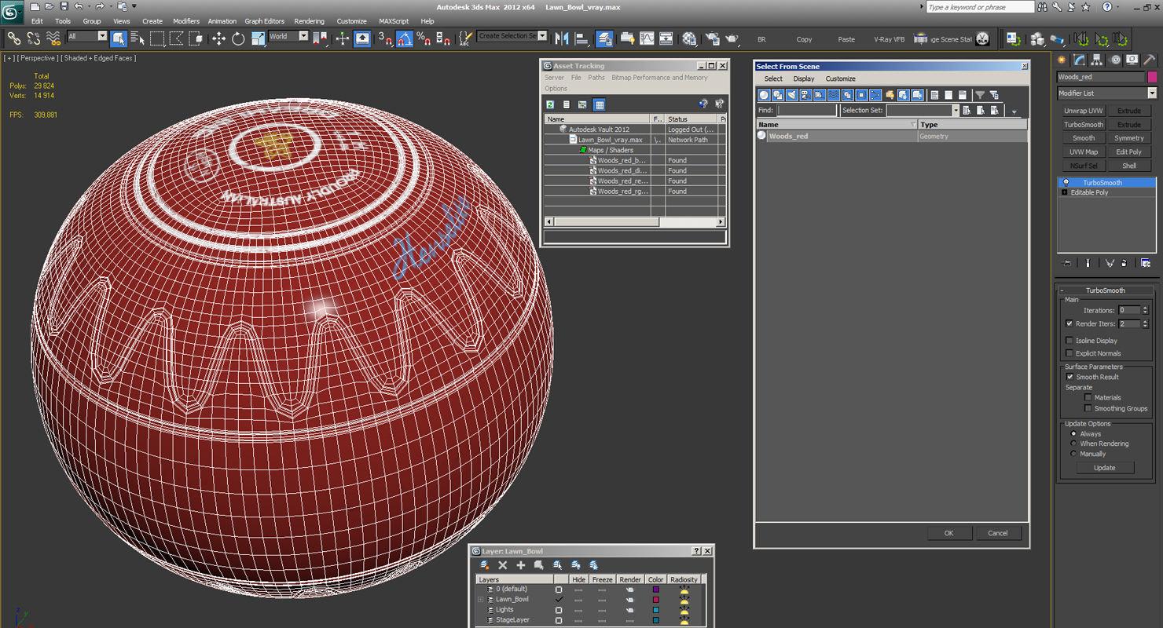Toggle Display Geometry filter in Select From Scene
This screenshot has height=628, width=1163.
[764, 95]
